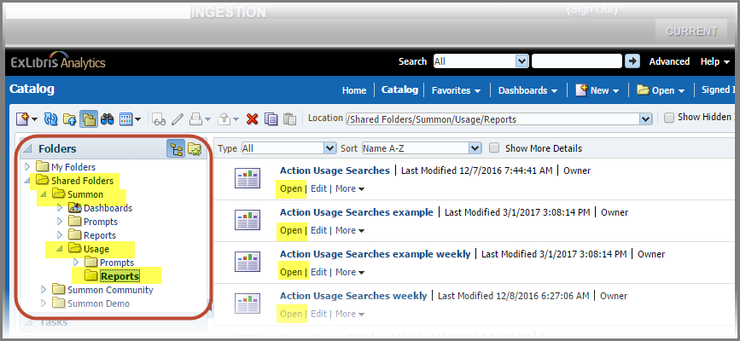Open catalog search via binoculars icon
This screenshot has width=740, height=341.
coord(108,118)
